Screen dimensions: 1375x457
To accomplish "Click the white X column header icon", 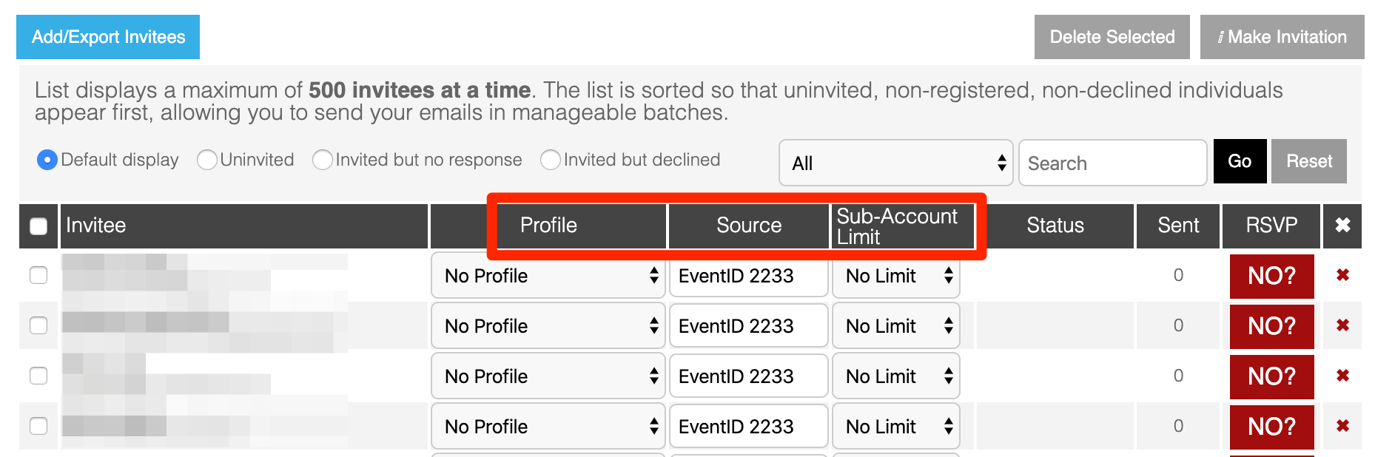I will click(x=1342, y=226).
